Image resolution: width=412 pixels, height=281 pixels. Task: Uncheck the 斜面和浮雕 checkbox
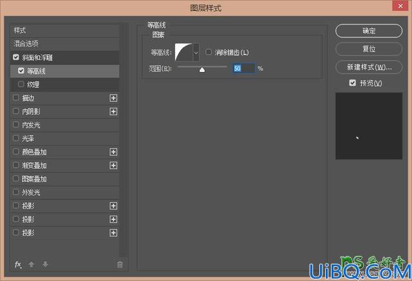[15, 57]
